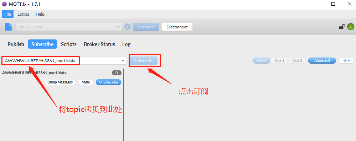Image resolution: width=356 pixels, height=141 pixels.
Task: Open connection settings gear icon
Action: (127, 27)
